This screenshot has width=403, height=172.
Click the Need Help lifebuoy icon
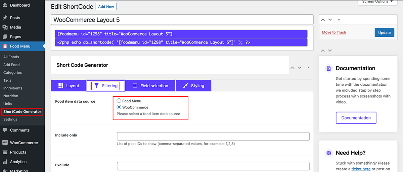click(329, 153)
